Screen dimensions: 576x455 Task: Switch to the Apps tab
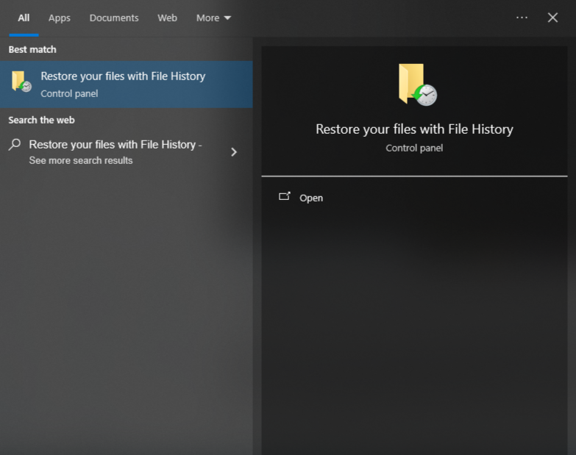point(59,18)
